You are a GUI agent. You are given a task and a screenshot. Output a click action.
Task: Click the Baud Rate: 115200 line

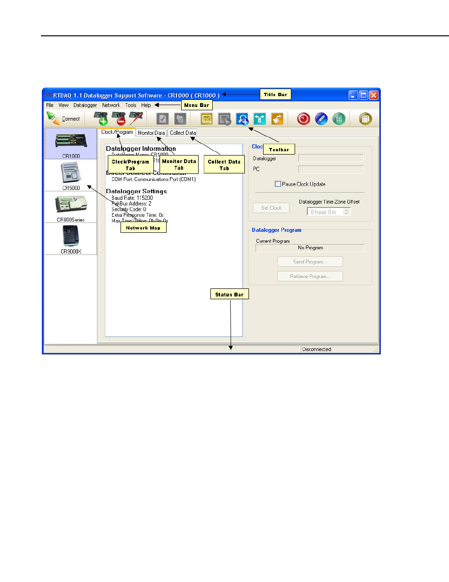(x=132, y=198)
